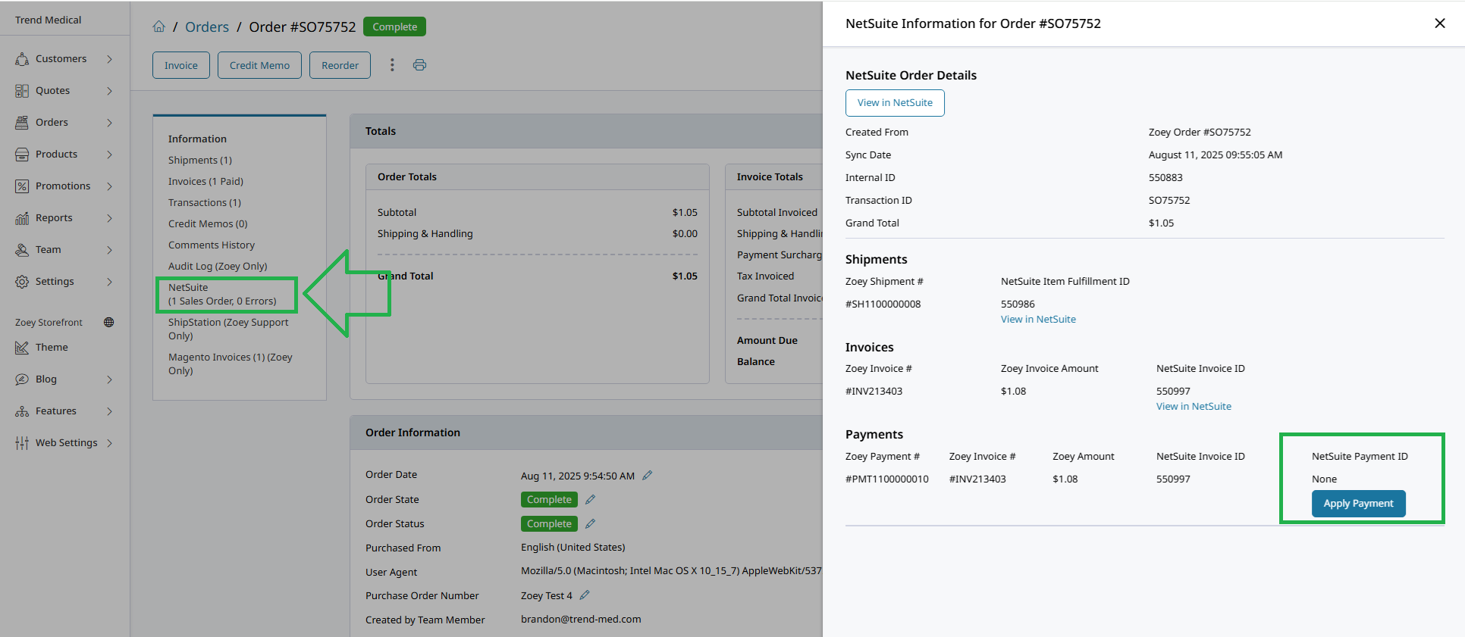Edit the Order Status pencil icon
Image resolution: width=1465 pixels, height=637 pixels.
coord(590,524)
